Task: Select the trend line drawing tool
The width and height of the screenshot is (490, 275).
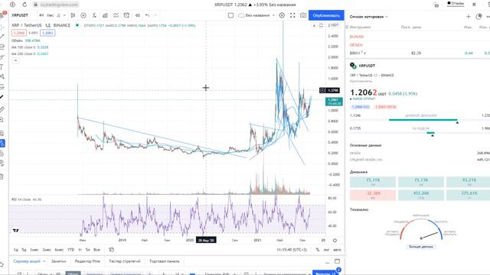Action: 2,37
